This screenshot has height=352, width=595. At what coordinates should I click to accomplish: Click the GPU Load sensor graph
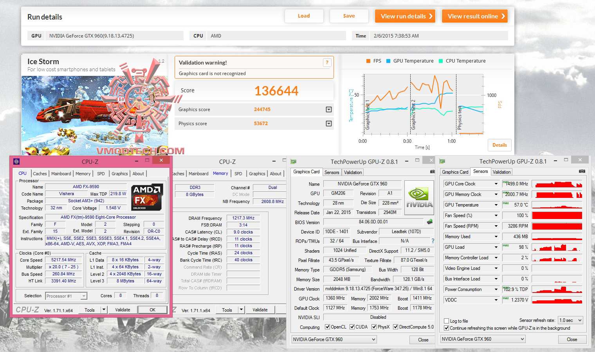557,247
